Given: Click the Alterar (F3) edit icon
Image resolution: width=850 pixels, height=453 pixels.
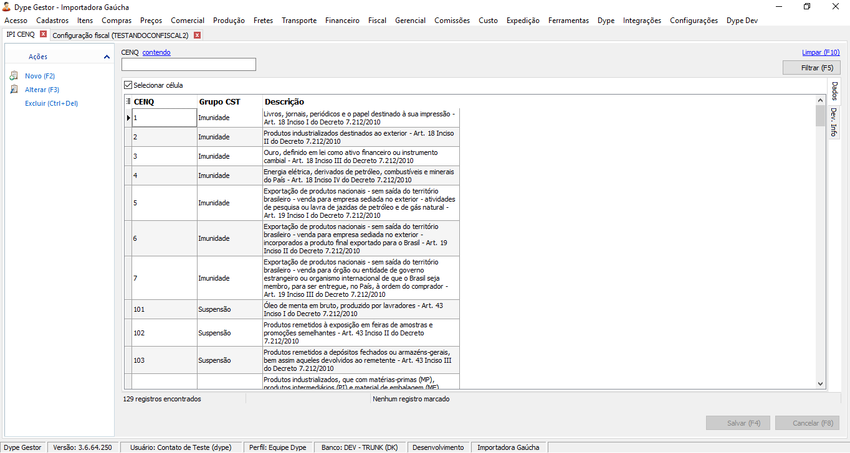Looking at the screenshot, I should coord(14,90).
